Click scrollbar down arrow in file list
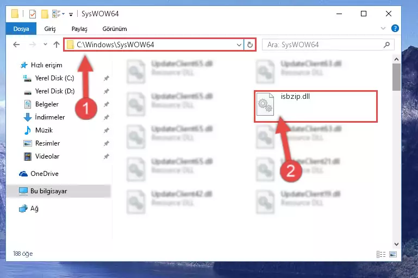The height and width of the screenshot is (278, 418). click(x=396, y=244)
